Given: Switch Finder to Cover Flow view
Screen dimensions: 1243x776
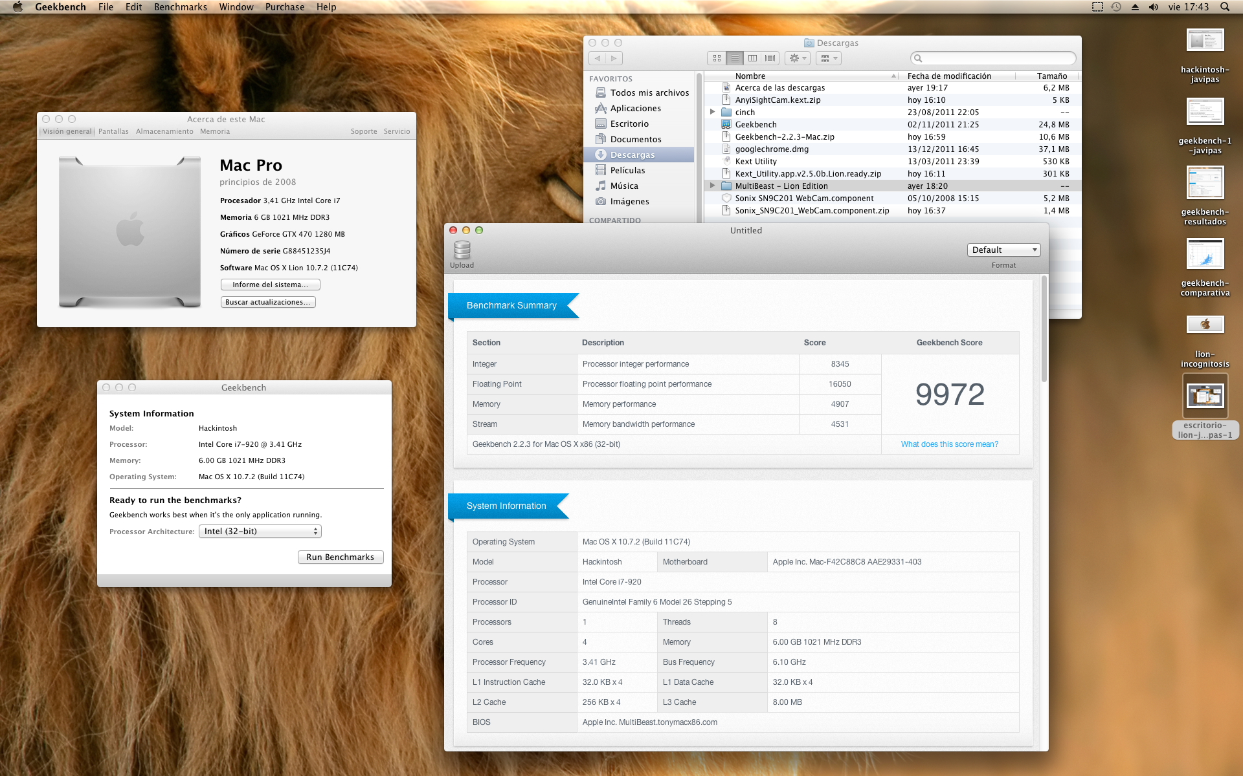Looking at the screenshot, I should click(x=770, y=58).
